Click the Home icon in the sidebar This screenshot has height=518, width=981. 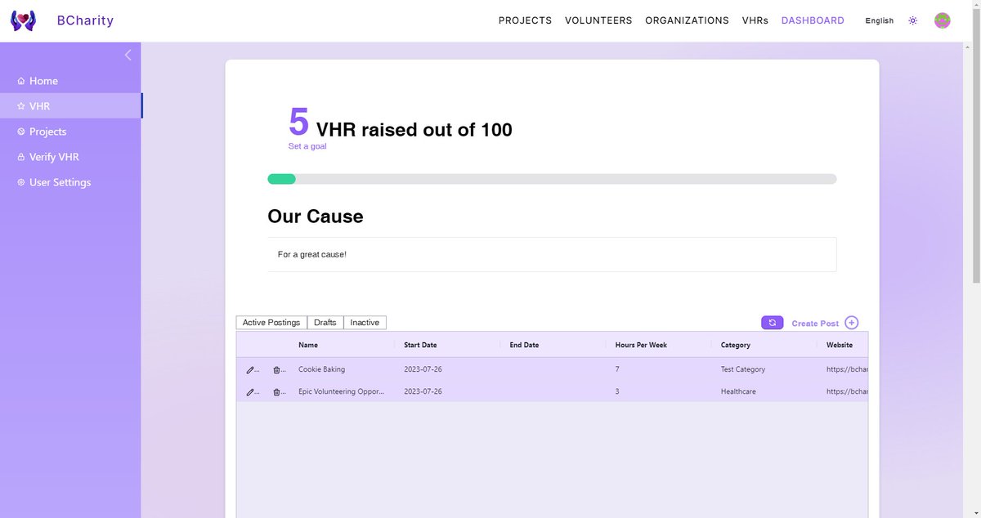pos(21,81)
